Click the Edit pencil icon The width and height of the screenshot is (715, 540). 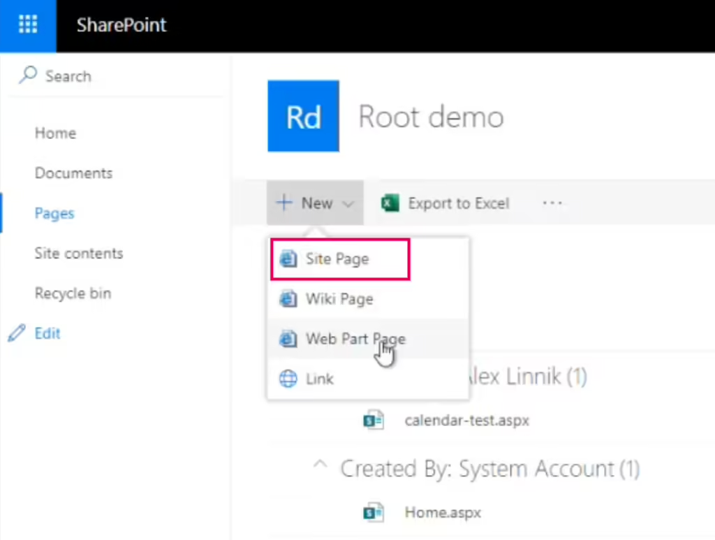[17, 333]
